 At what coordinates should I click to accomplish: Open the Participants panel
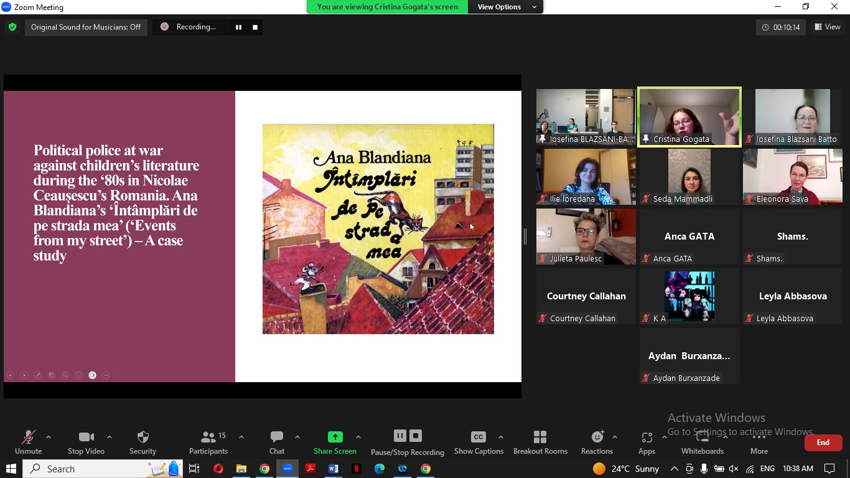click(208, 443)
